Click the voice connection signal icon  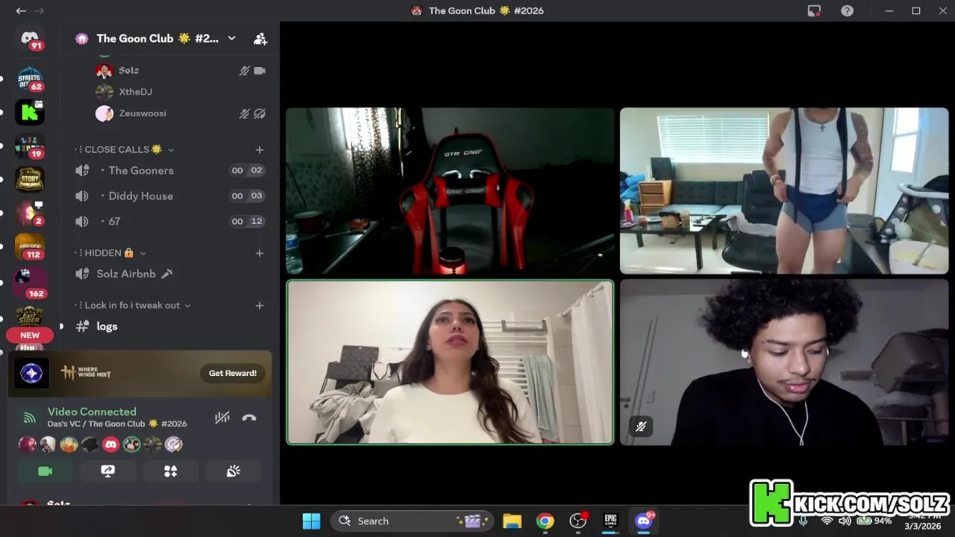pyautogui.click(x=29, y=418)
